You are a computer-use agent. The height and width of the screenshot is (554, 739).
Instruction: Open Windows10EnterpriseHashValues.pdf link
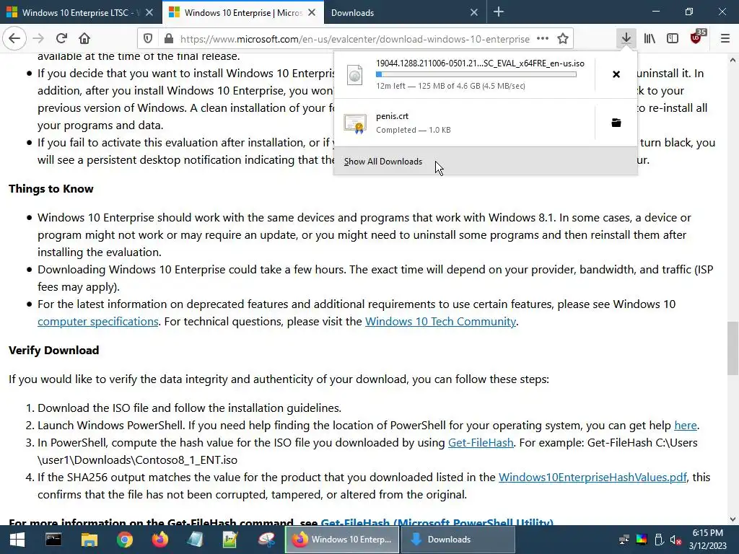[x=592, y=478]
